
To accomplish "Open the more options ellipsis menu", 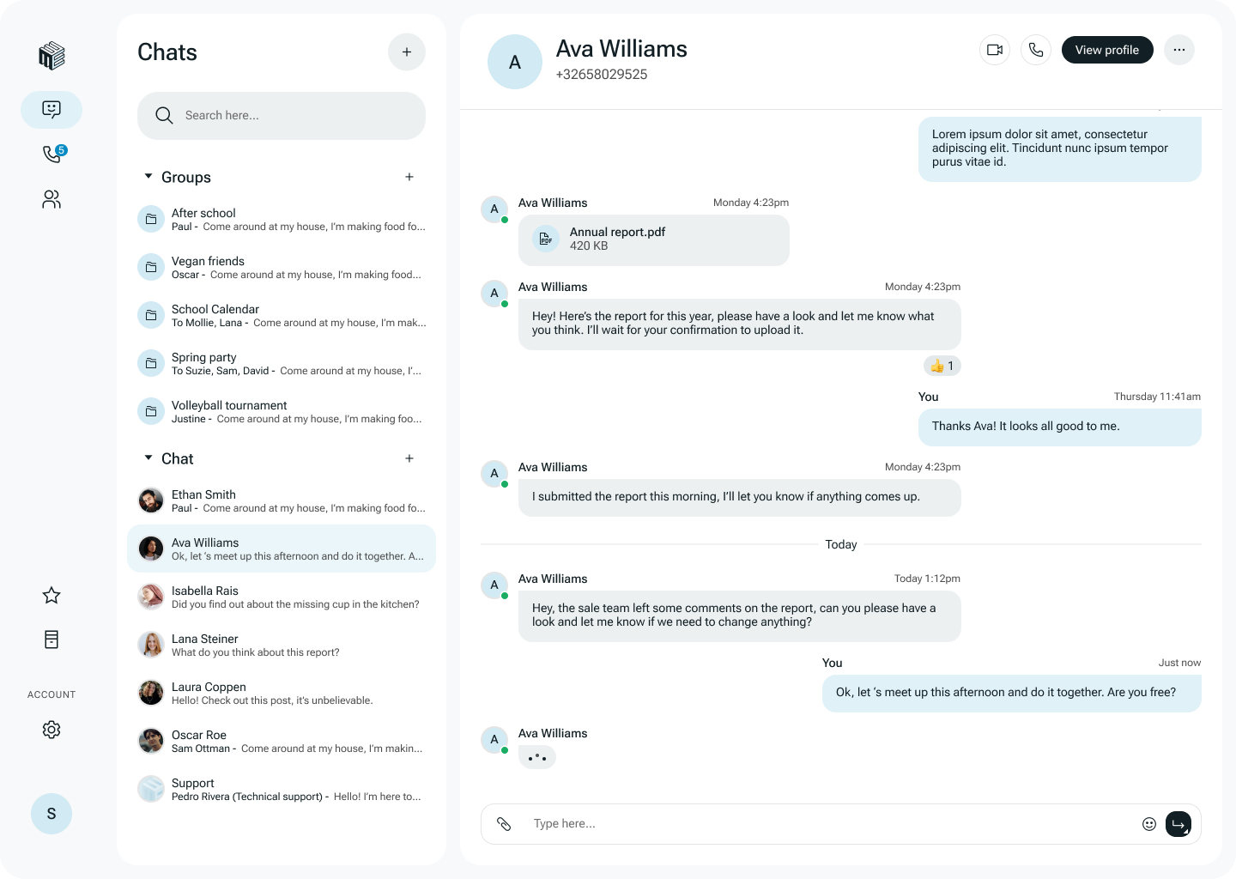I will point(1179,50).
